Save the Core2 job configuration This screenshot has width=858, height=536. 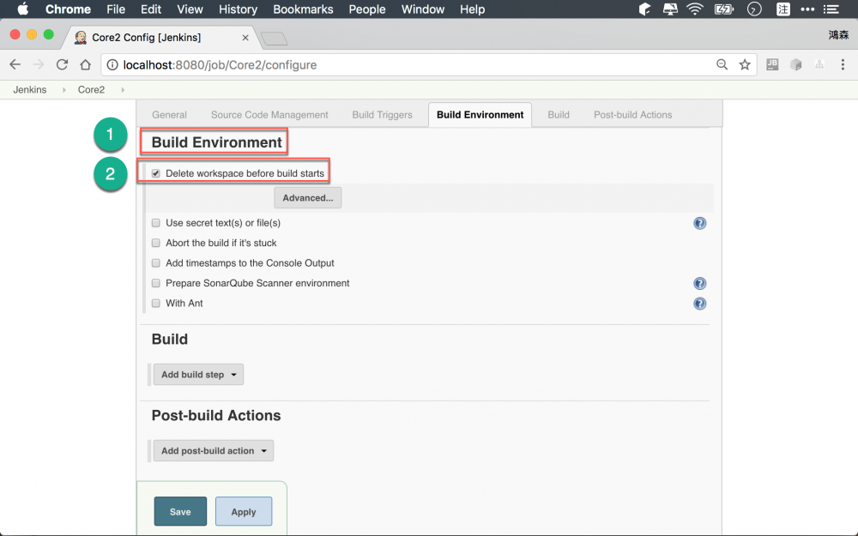click(180, 511)
